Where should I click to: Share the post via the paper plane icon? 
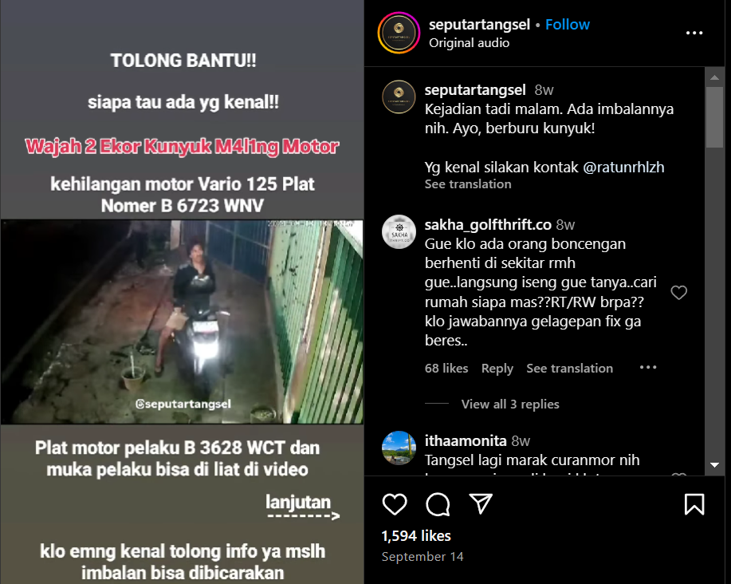(x=481, y=503)
